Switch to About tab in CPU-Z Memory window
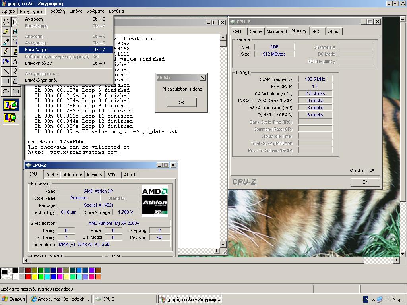Screen dimensions: 407x305 pyautogui.click(x=333, y=31)
